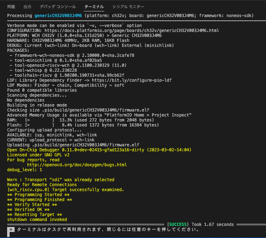Click the '** Programming Started **' line
Screen dimensions: 266x238
(x=38, y=195)
